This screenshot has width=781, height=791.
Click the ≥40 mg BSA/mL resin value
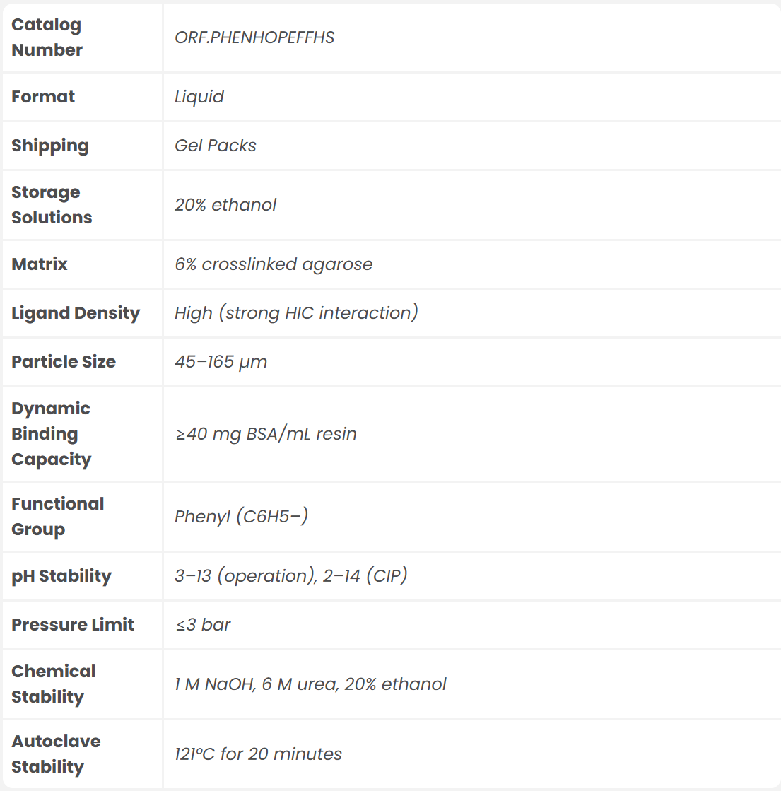(x=266, y=434)
